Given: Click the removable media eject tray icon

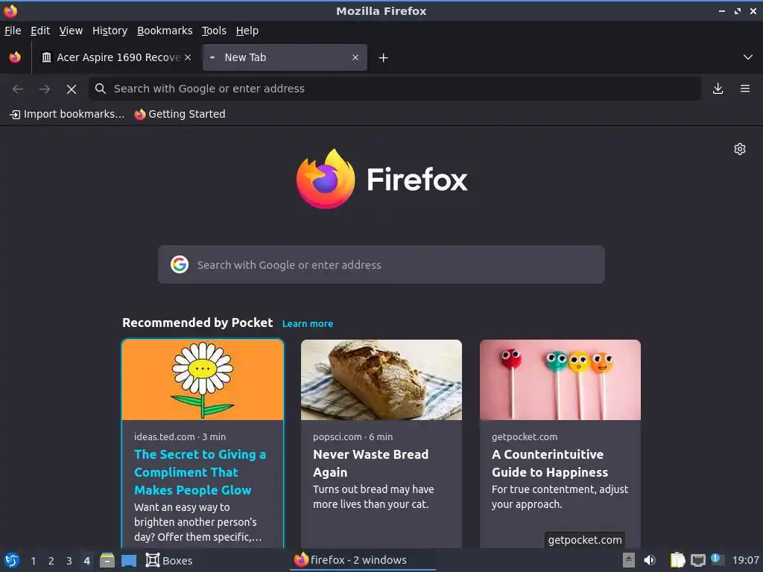Looking at the screenshot, I should (629, 560).
